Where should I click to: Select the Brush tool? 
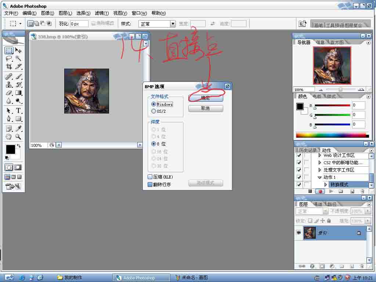coord(18,76)
